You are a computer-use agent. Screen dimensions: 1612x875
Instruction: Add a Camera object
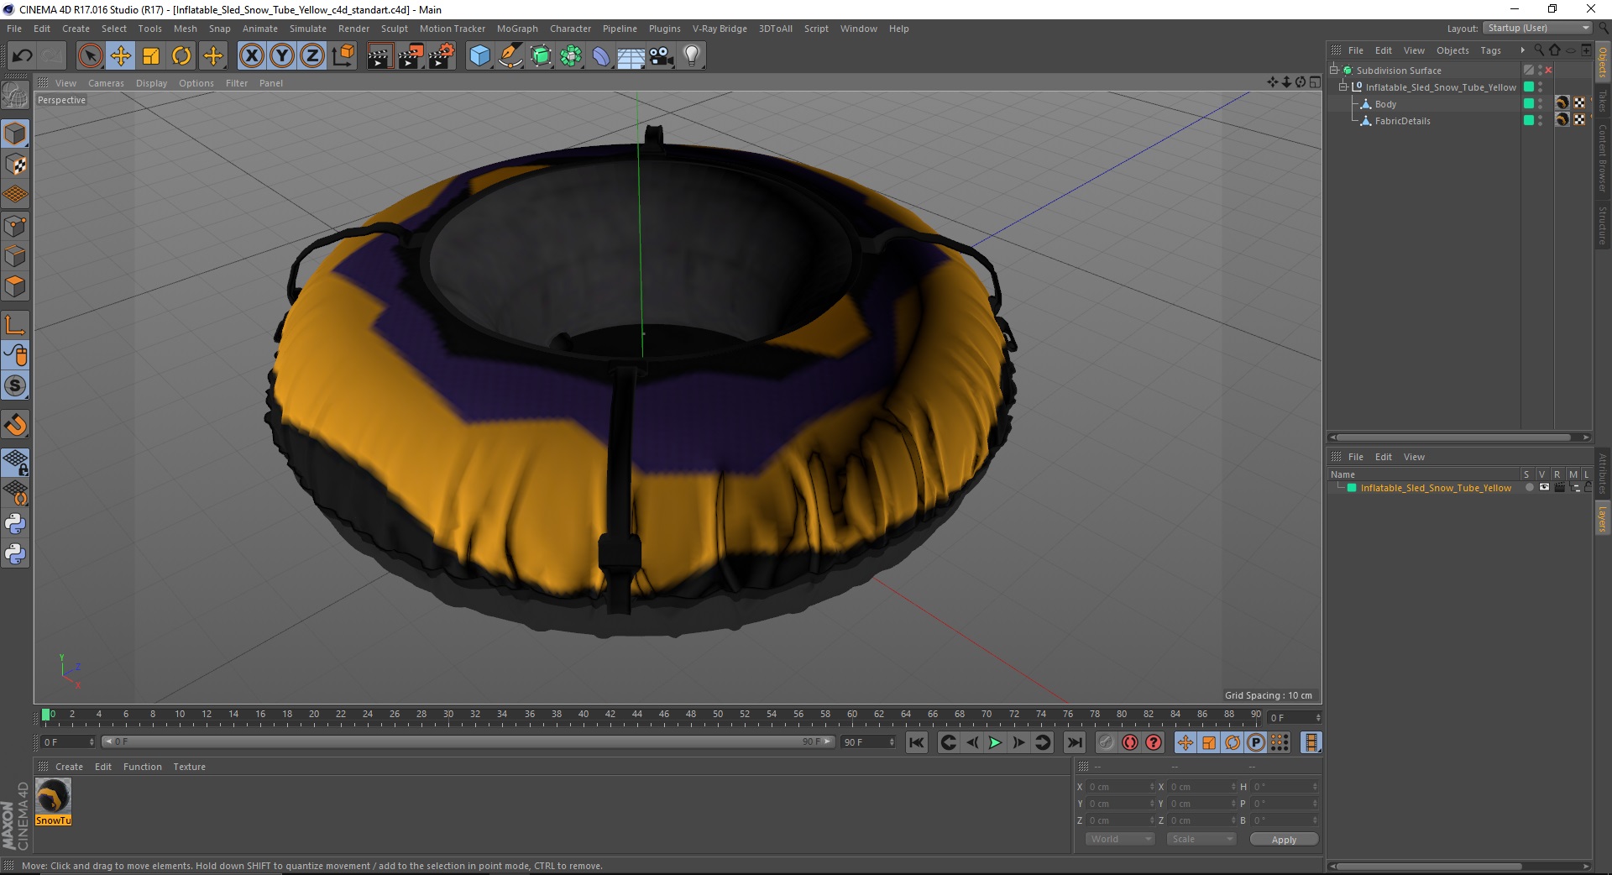(x=661, y=56)
